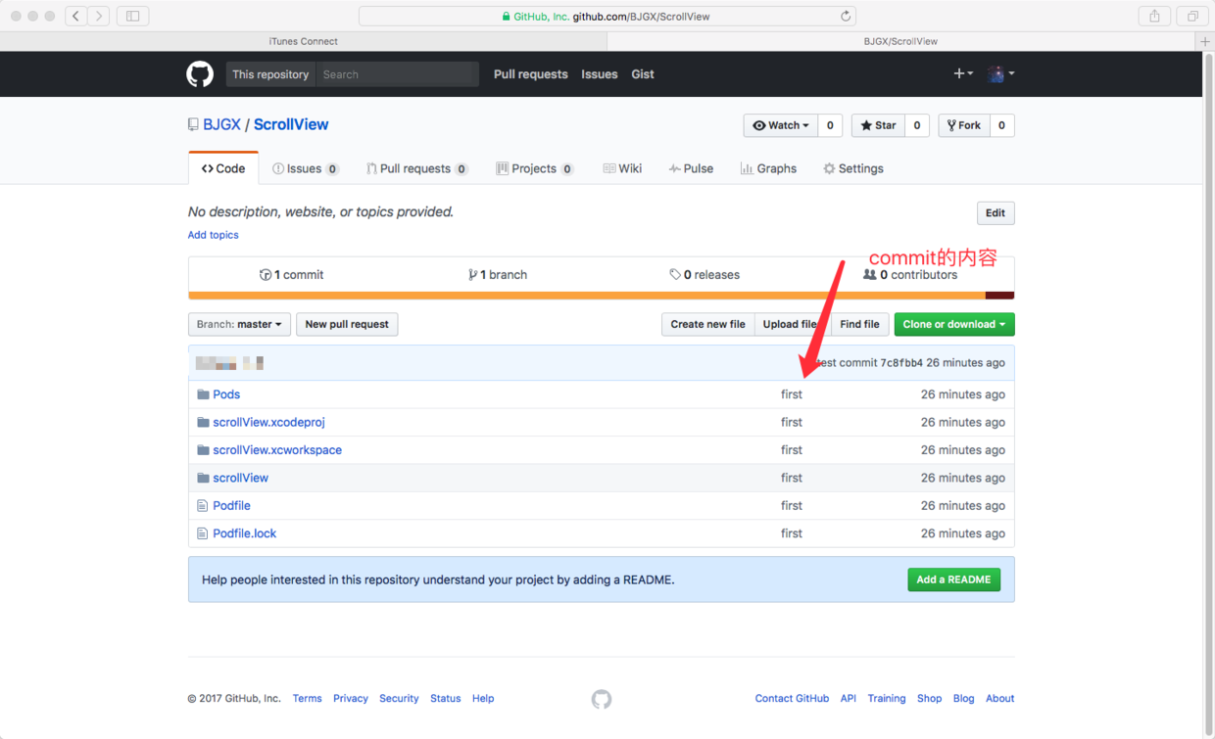Click the header Issues link
Viewport: 1215px width, 739px height.
(600, 74)
